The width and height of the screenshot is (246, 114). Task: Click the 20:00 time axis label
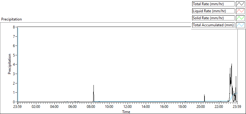[201, 107]
